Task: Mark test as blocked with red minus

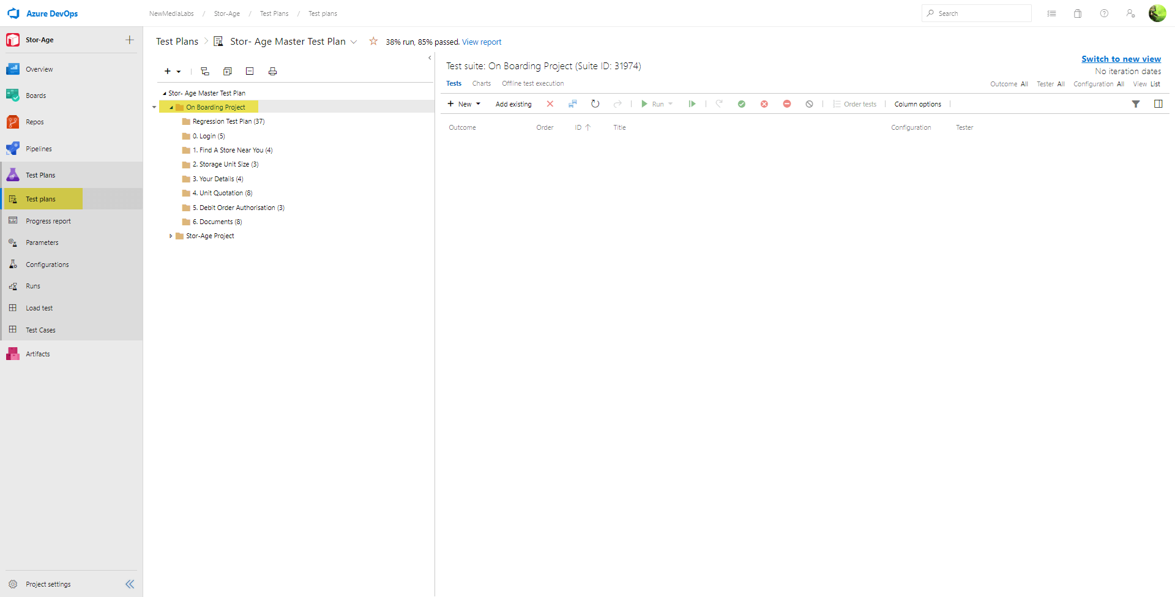Action: [x=787, y=104]
